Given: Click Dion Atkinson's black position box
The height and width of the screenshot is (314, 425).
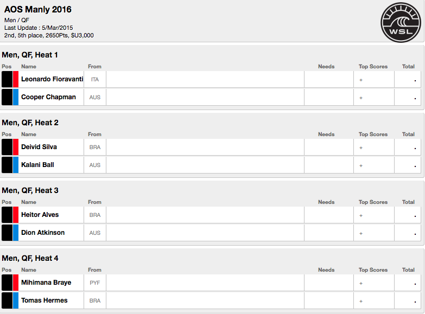Looking at the screenshot, I should pyautogui.click(x=7, y=233).
